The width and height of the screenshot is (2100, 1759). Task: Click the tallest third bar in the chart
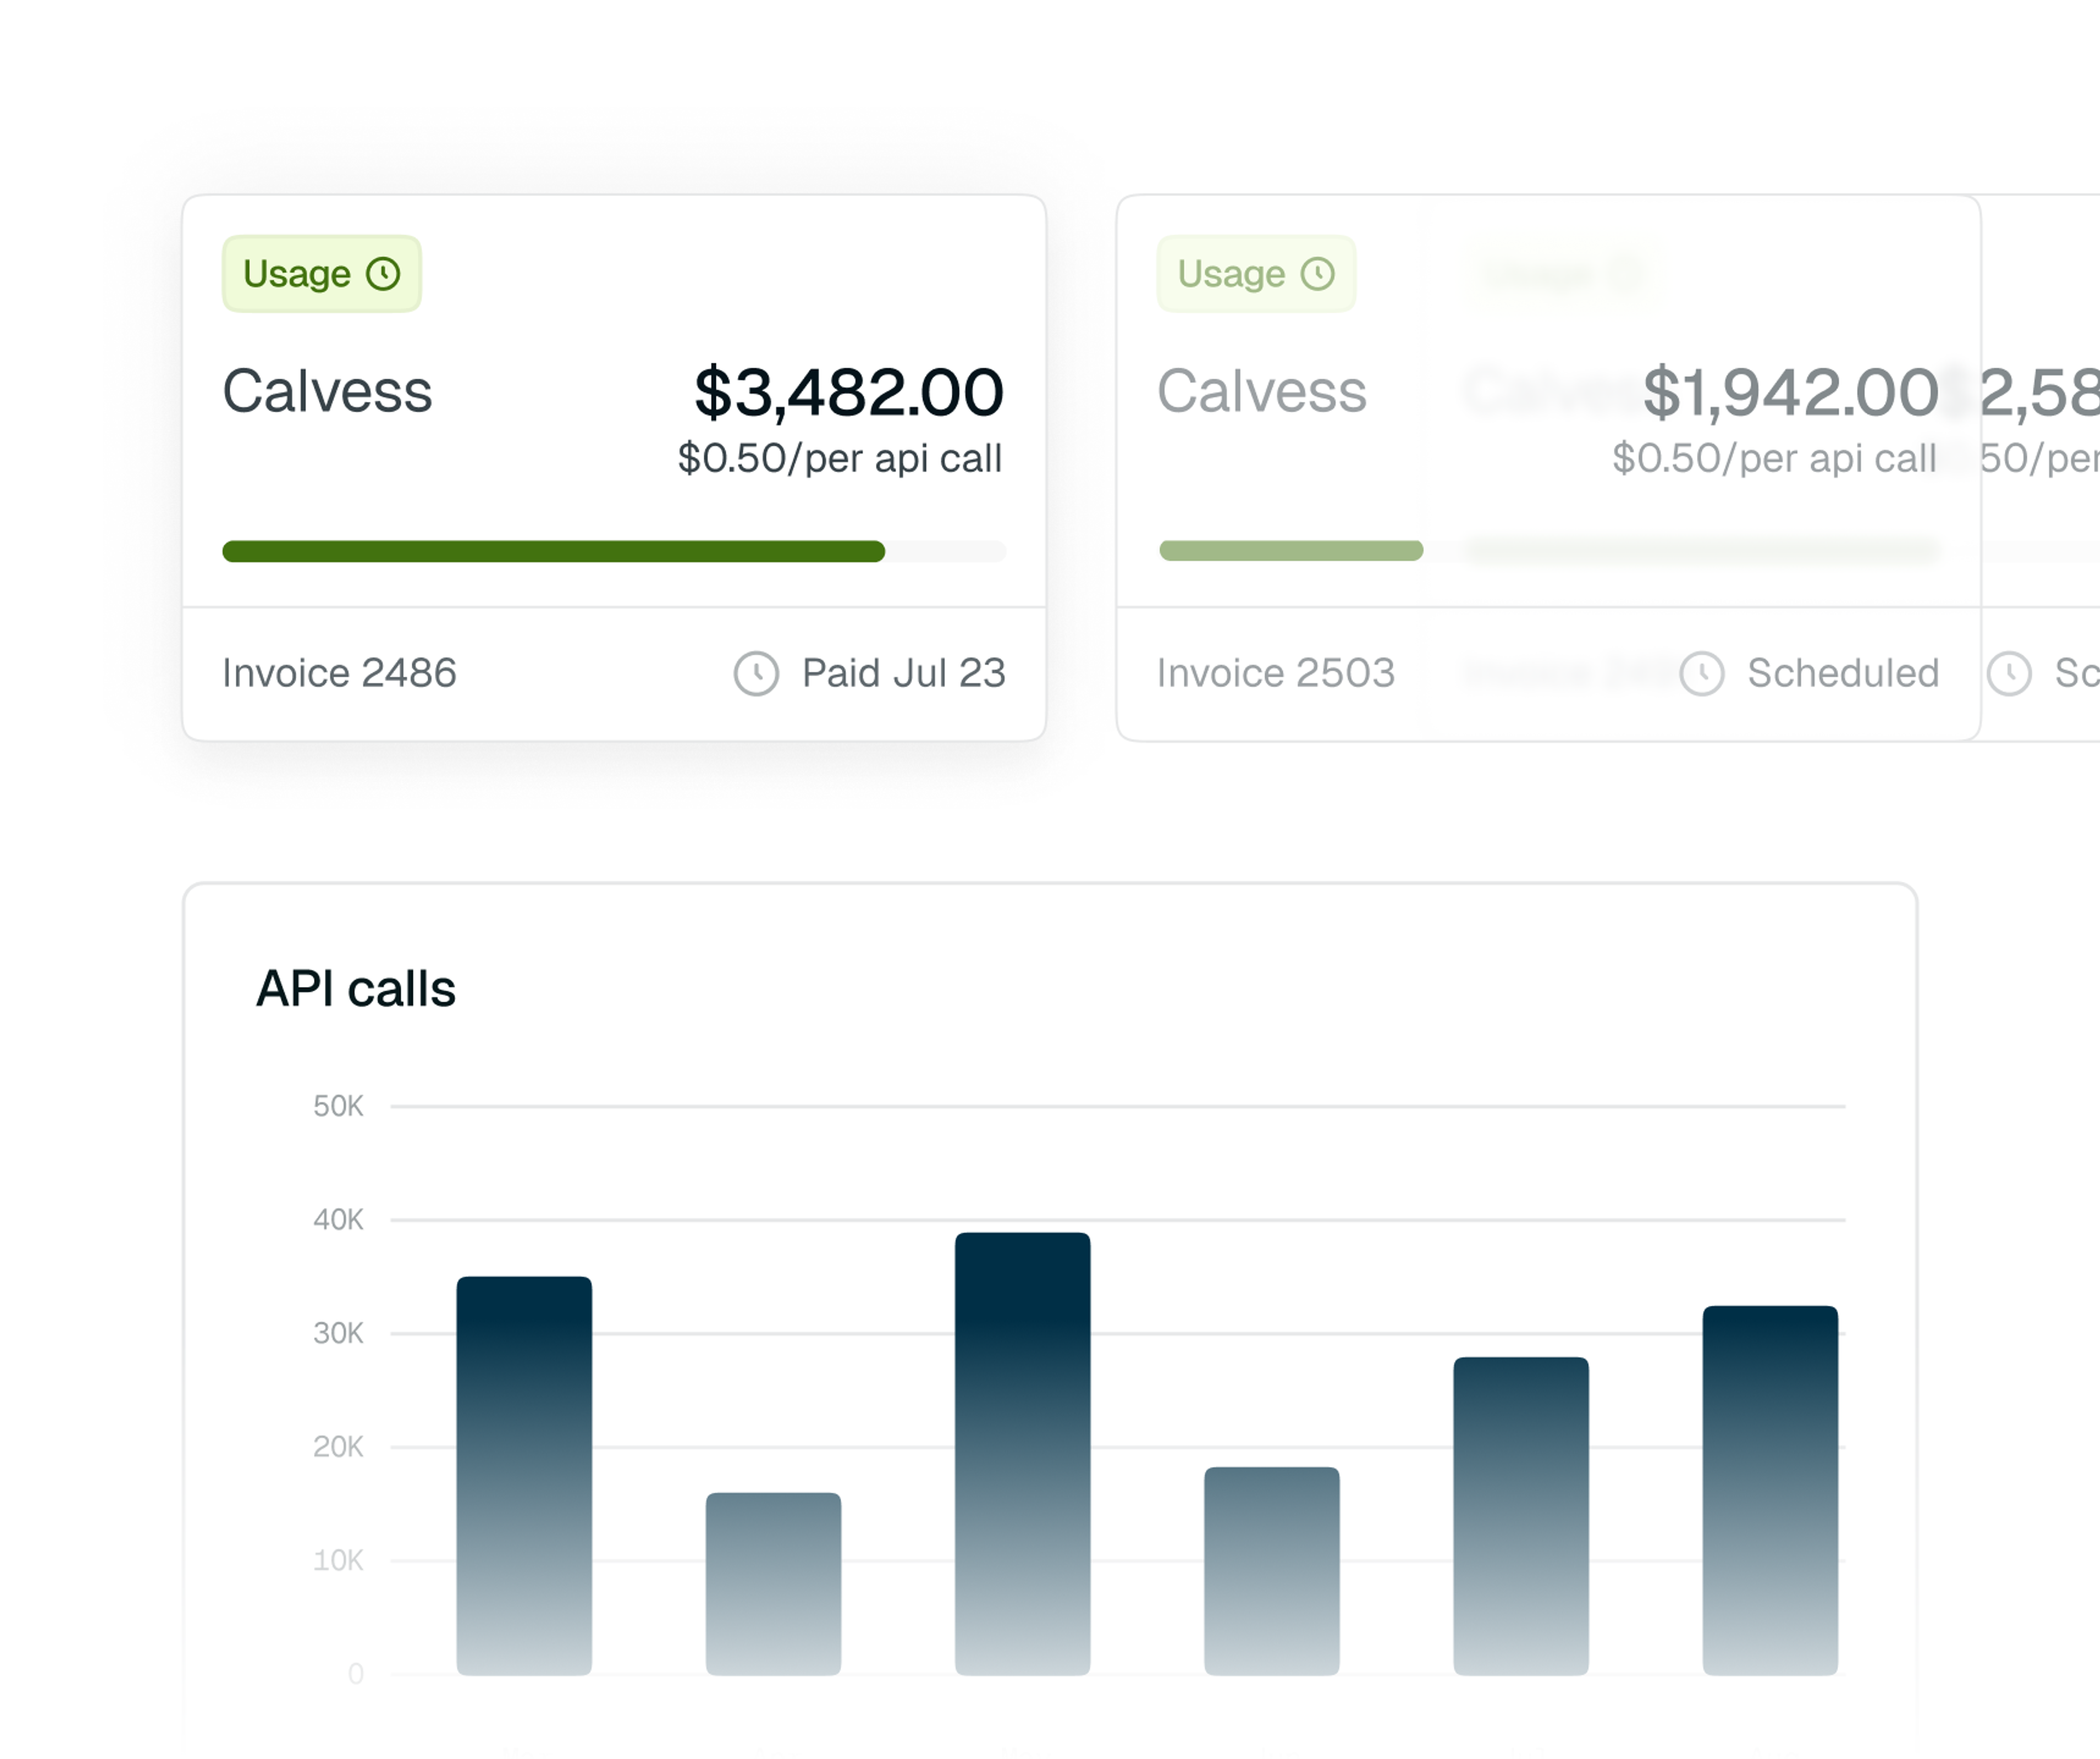[1022, 1454]
